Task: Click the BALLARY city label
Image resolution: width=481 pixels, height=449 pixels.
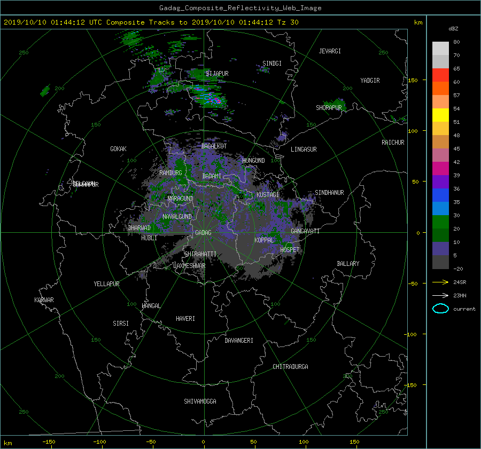Action: 348,264
